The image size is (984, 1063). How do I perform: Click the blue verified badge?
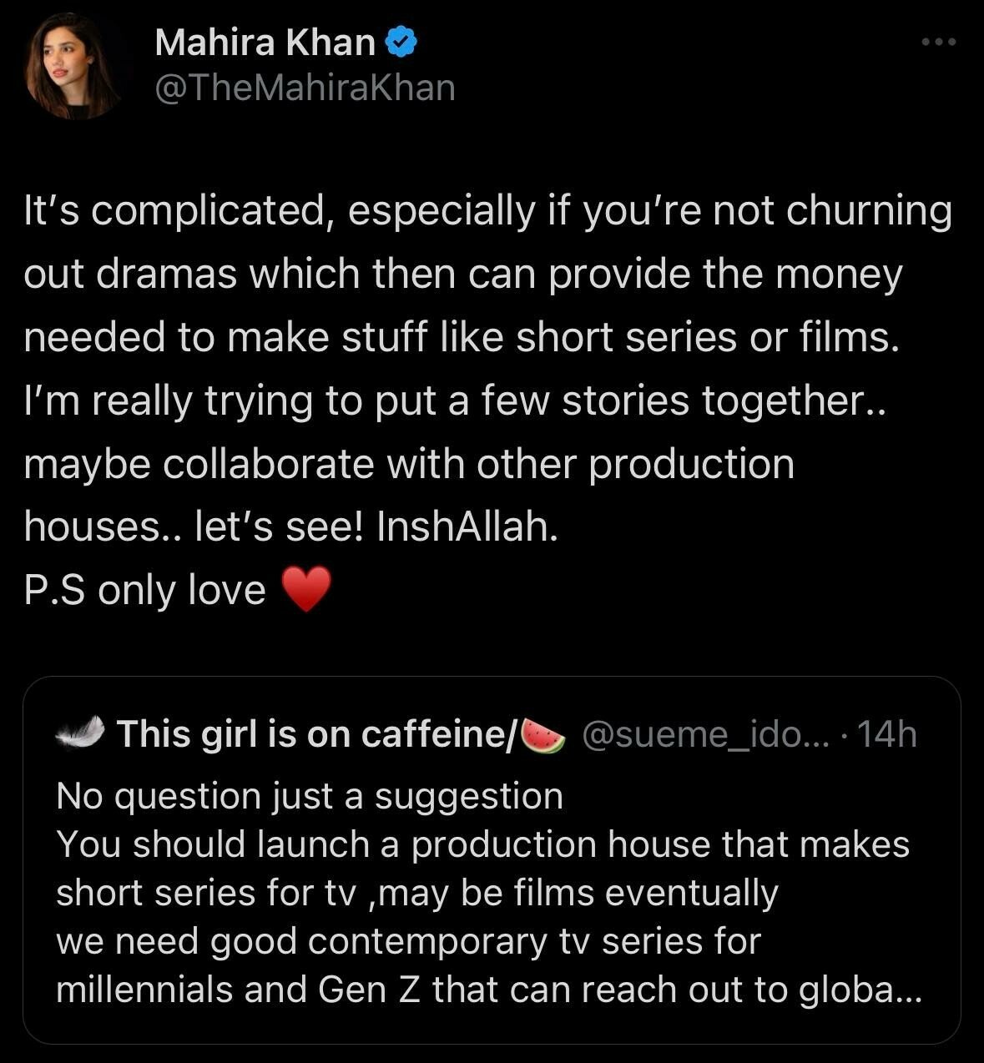pos(403,42)
